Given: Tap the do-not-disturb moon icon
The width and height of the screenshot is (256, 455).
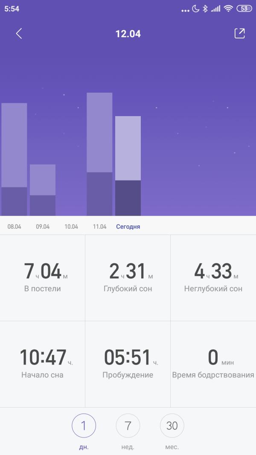Looking at the screenshot, I should point(196,9).
